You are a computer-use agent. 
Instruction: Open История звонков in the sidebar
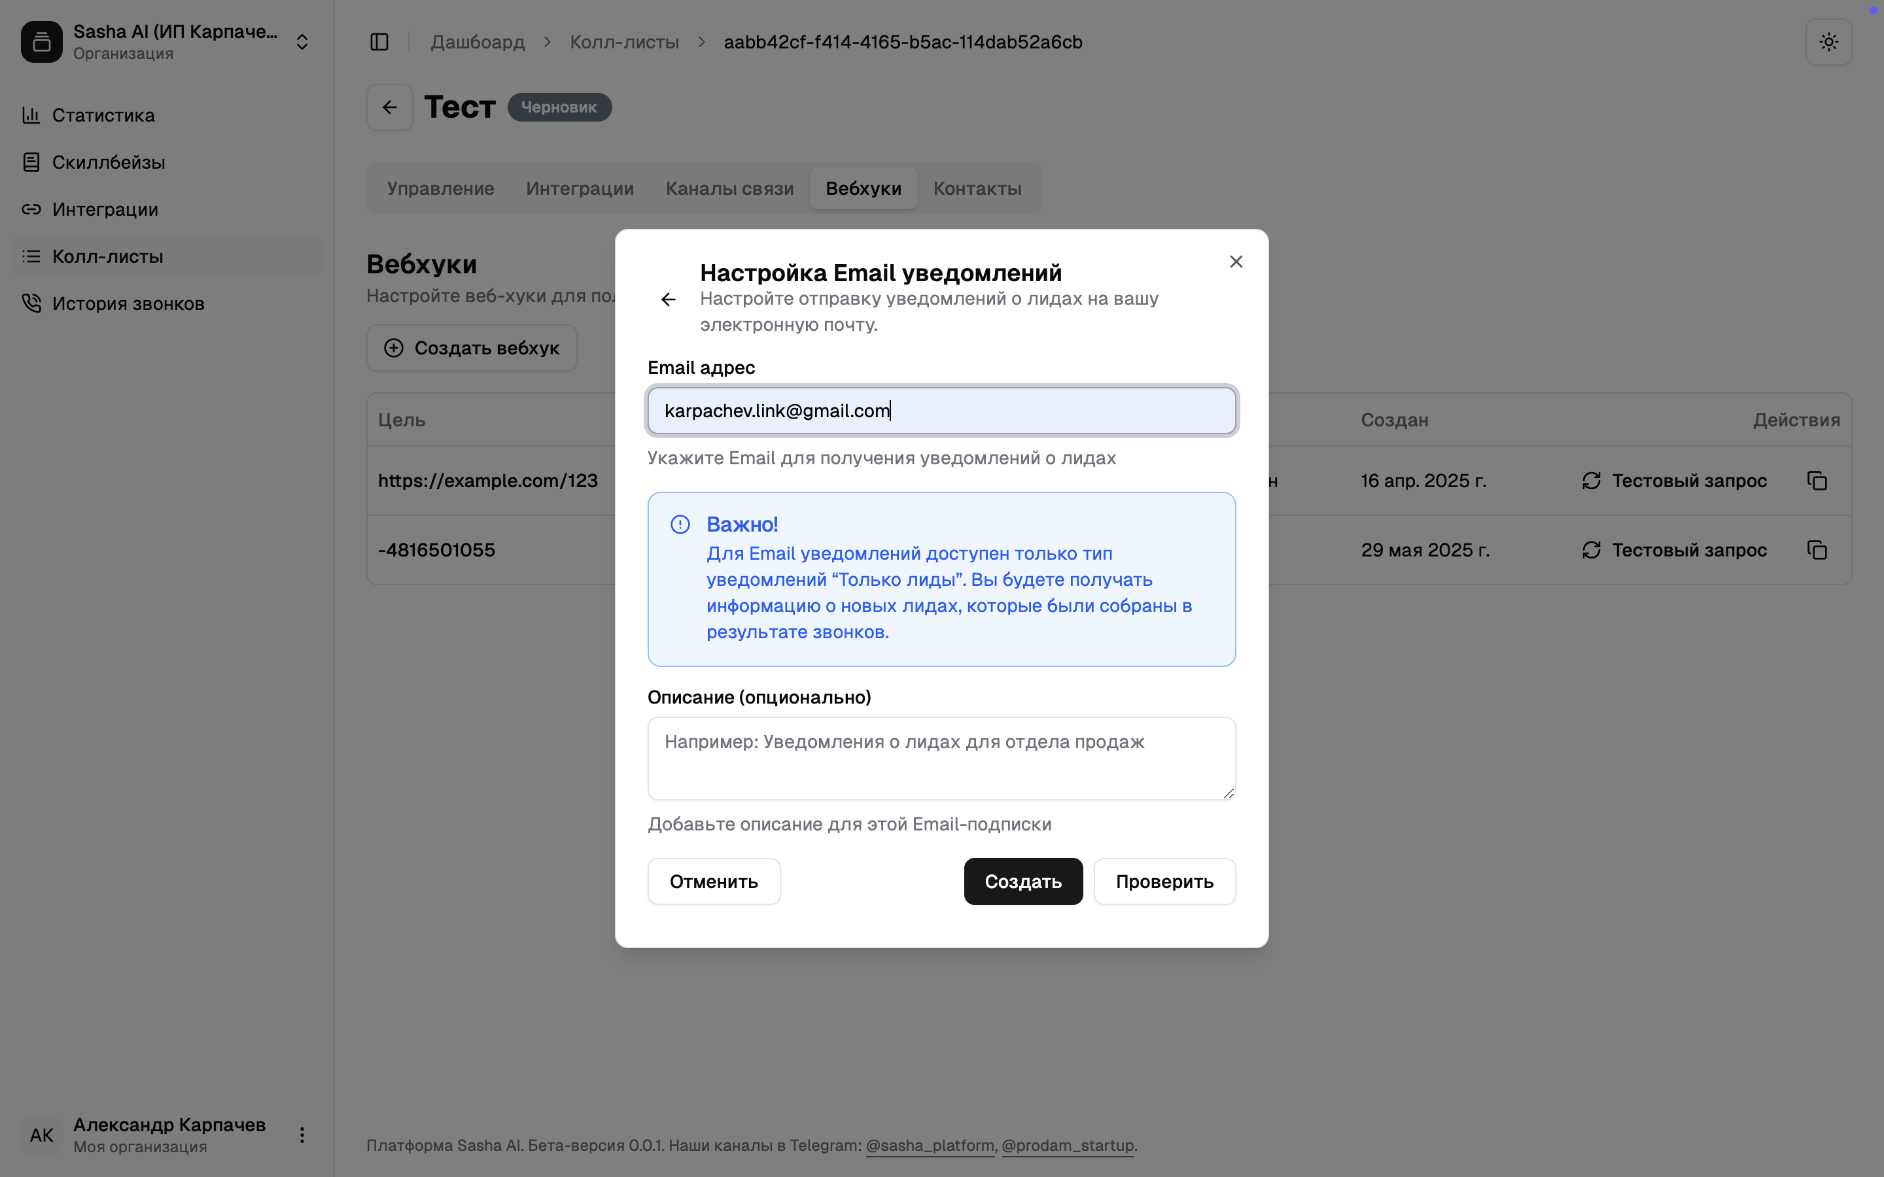point(128,303)
